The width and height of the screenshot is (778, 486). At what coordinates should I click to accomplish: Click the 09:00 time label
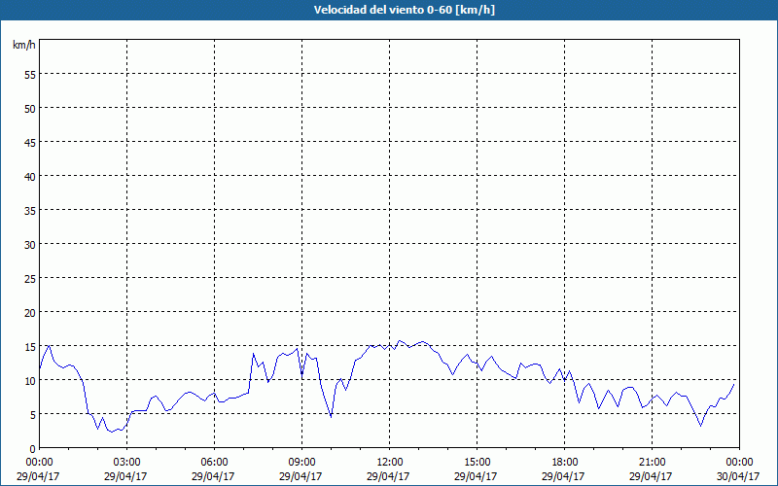[301, 463]
